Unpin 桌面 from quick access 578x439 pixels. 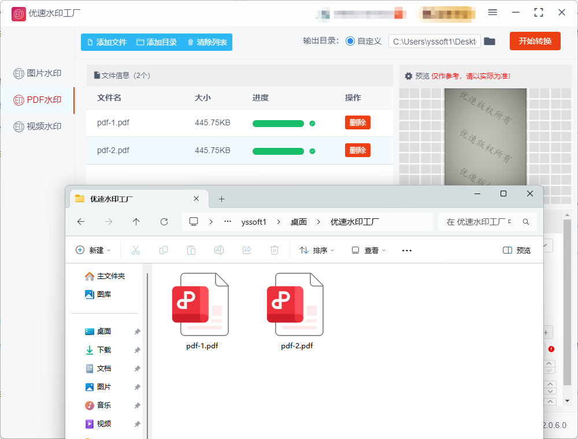[x=137, y=332]
